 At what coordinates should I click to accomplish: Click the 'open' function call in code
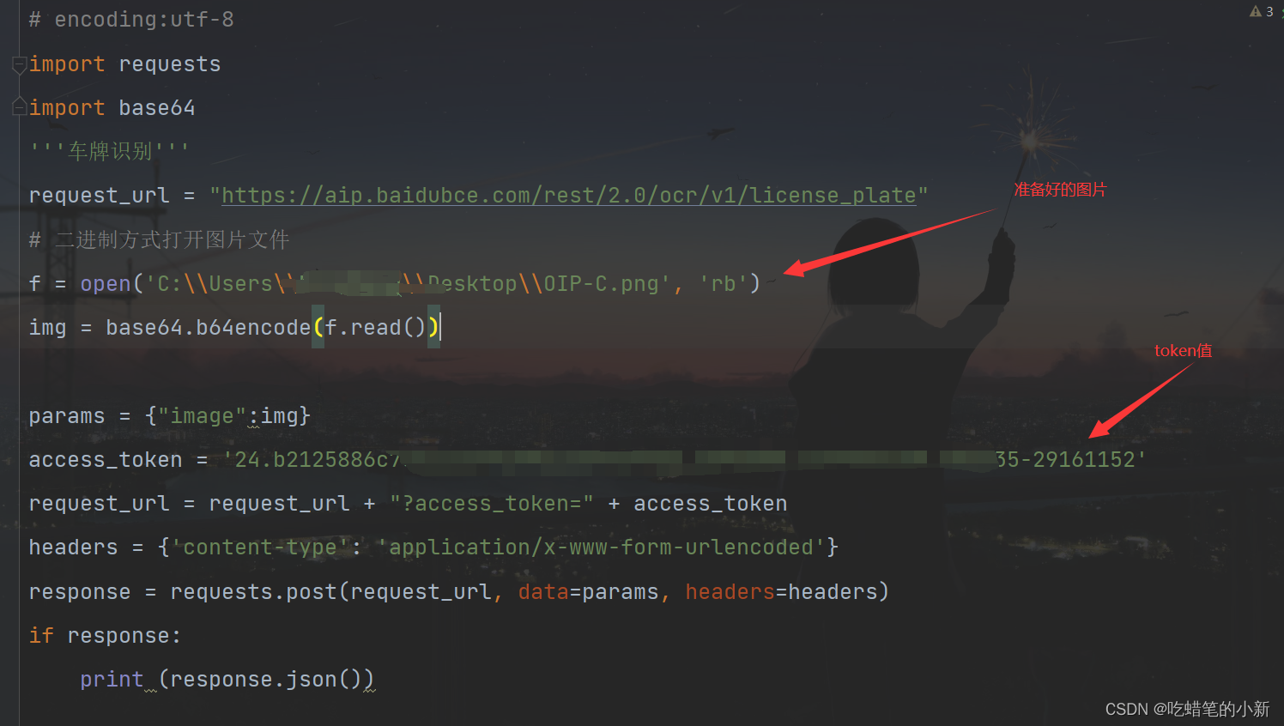click(106, 284)
